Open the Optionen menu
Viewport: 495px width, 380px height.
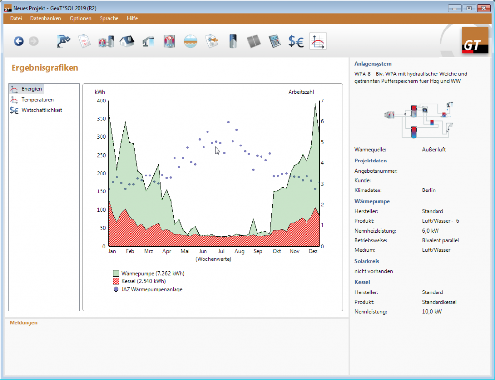point(81,18)
